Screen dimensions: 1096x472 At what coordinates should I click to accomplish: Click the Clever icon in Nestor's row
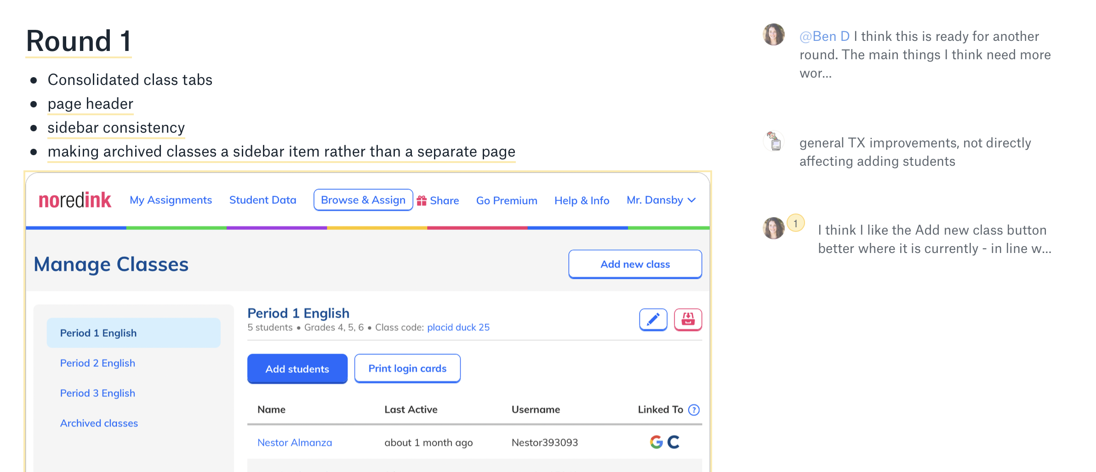click(x=674, y=442)
